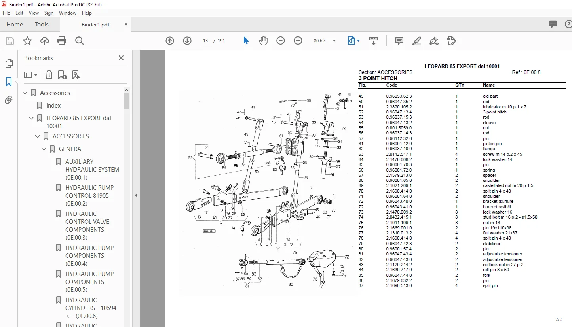Open the Sign menu
This screenshot has width=572, height=327.
click(49, 13)
